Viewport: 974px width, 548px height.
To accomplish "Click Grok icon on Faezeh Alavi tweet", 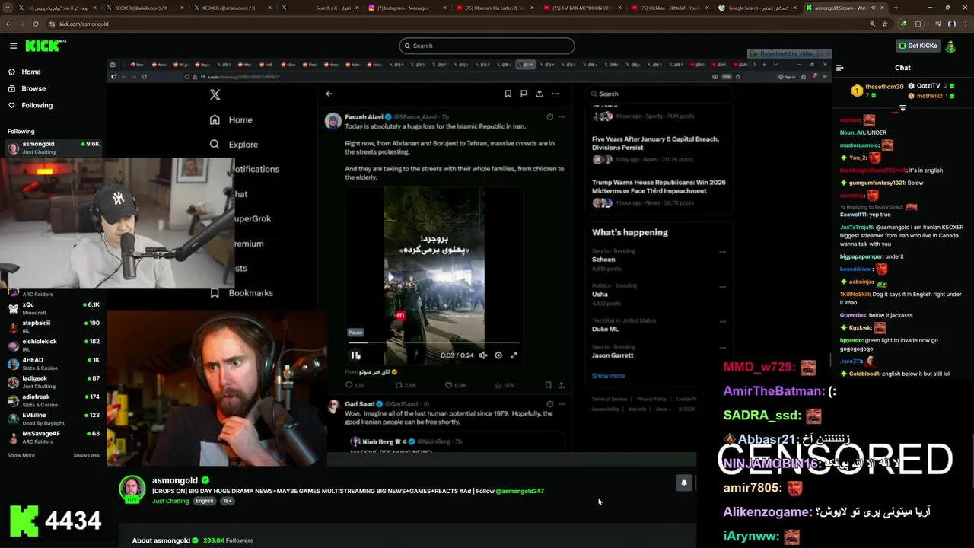I will tap(549, 117).
